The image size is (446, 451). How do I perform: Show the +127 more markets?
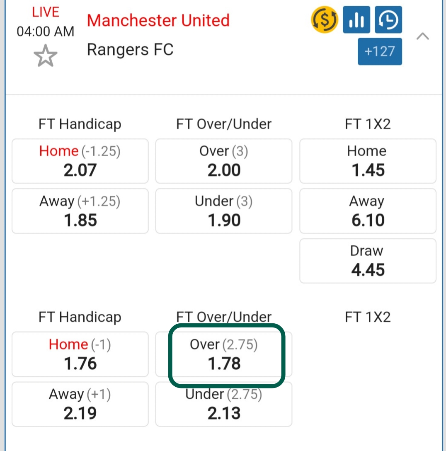pyautogui.click(x=380, y=51)
